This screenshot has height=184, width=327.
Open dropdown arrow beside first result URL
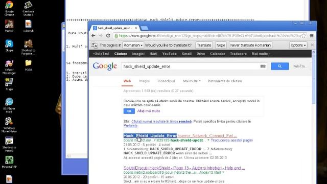coord(208,140)
